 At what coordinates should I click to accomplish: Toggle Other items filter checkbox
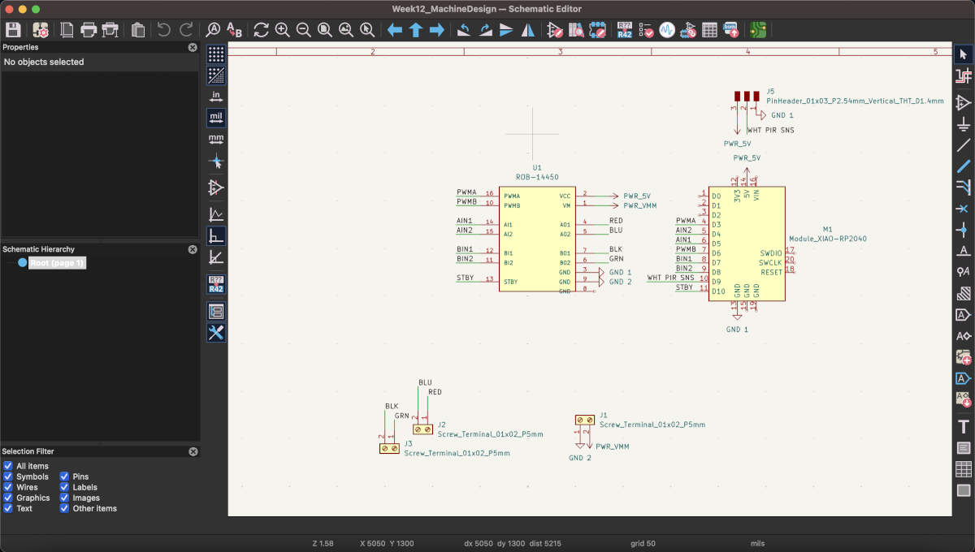[x=65, y=508]
